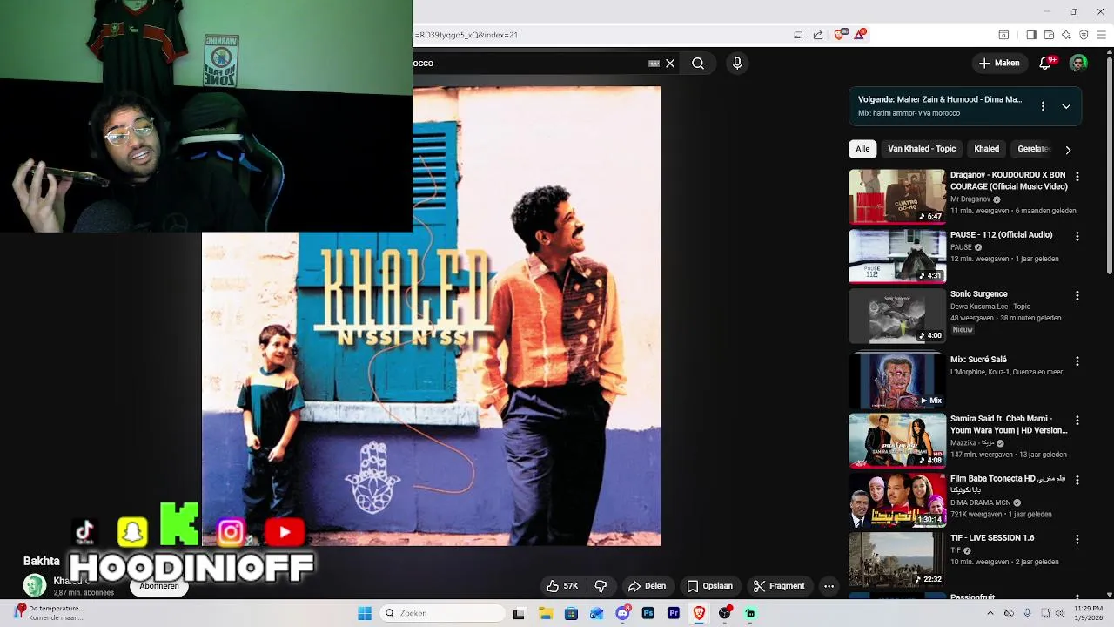Open options menu for Draganov KOUDOUROU video
Image resolution: width=1114 pixels, height=627 pixels.
(1077, 177)
